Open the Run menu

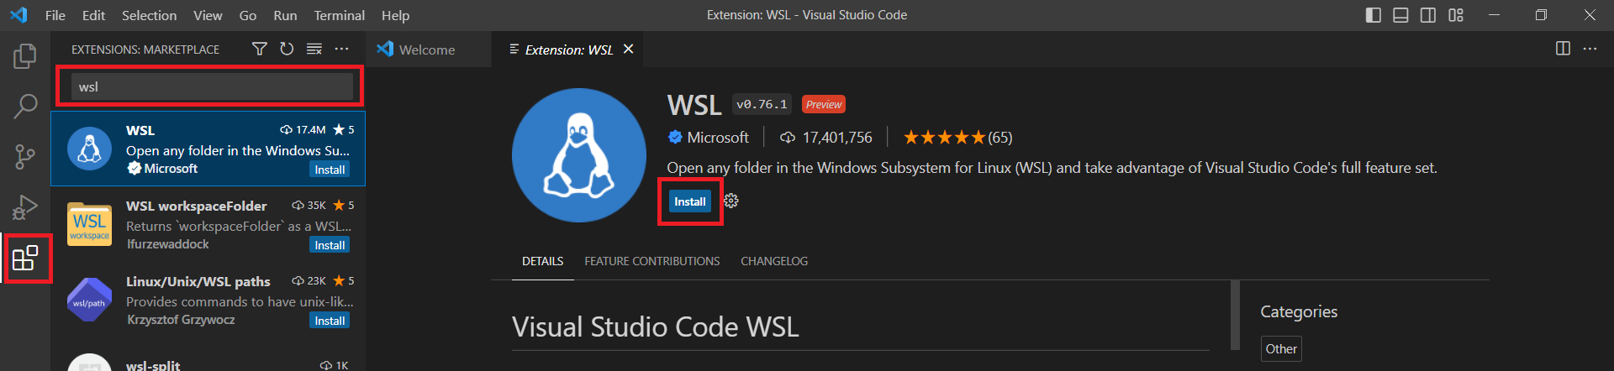click(x=285, y=15)
